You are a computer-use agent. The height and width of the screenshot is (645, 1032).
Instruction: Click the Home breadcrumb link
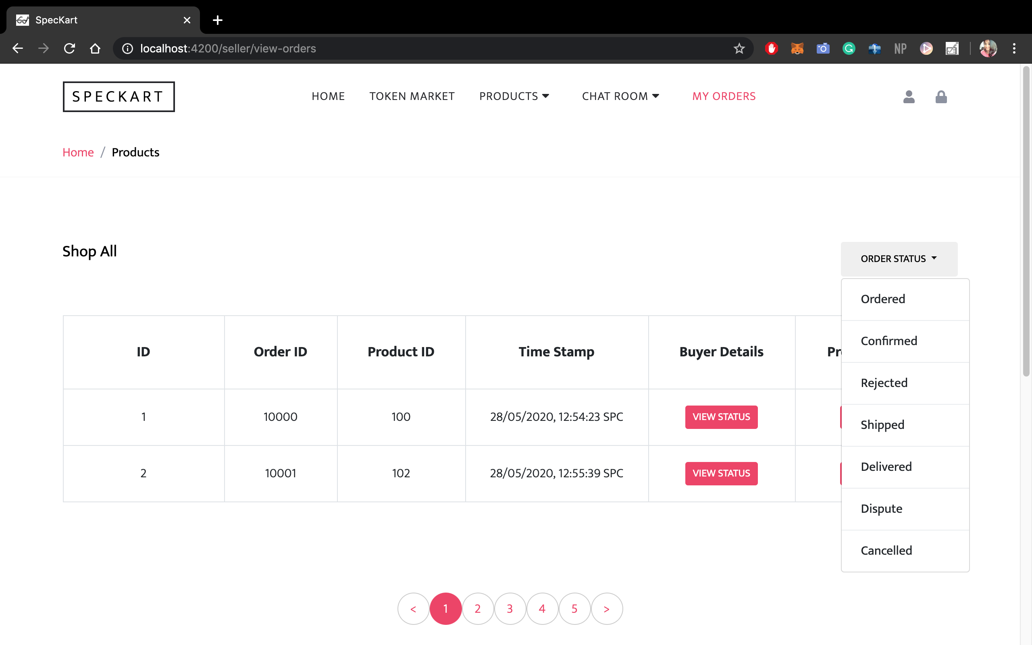[78, 152]
